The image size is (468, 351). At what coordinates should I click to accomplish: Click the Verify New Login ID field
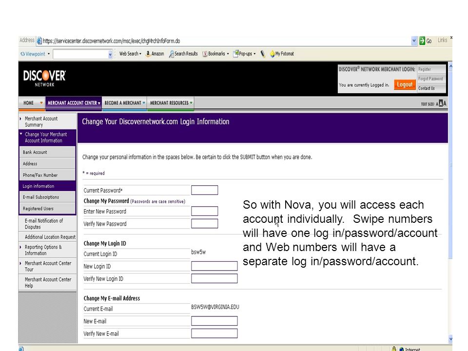point(214,278)
